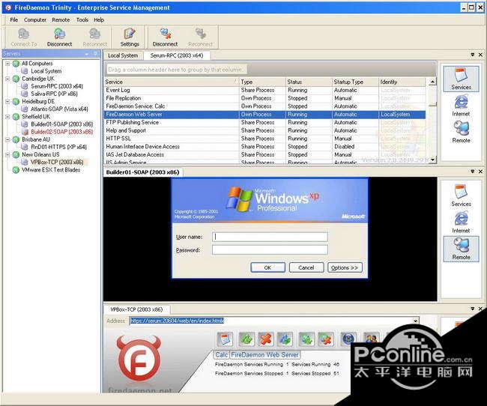Click puzzle icon with small red X

(x=326, y=339)
